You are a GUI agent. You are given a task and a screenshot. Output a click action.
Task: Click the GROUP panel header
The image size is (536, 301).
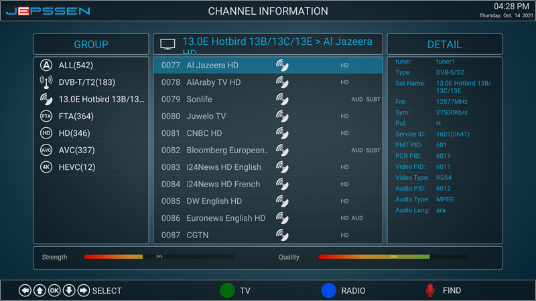click(91, 44)
